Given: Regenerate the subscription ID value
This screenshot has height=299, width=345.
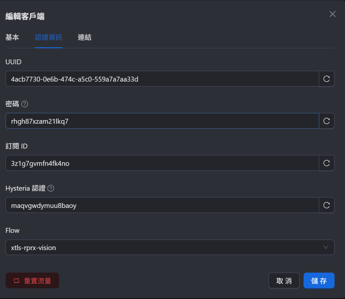Looking at the screenshot, I should 326,163.
